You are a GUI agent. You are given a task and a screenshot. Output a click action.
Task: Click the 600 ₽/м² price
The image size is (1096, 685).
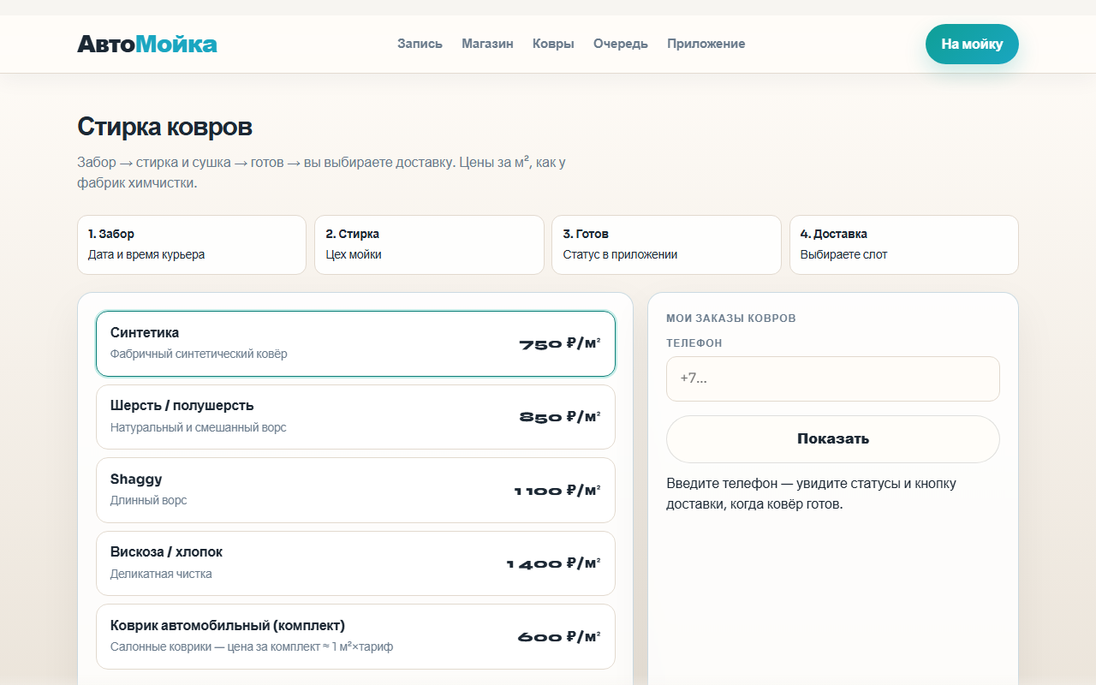coord(559,637)
